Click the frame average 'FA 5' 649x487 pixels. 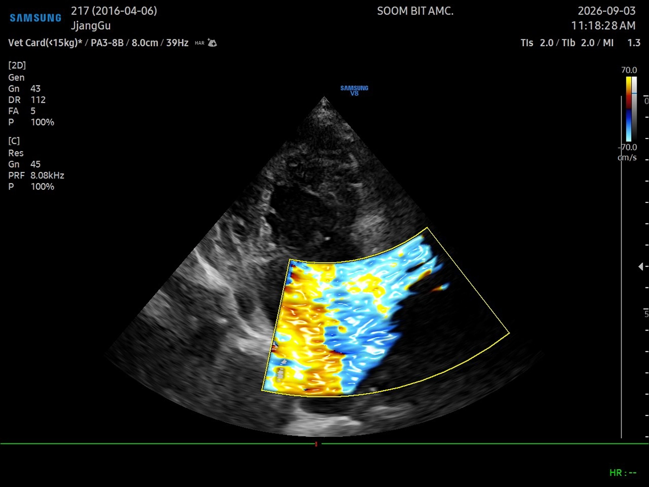[x=22, y=111]
